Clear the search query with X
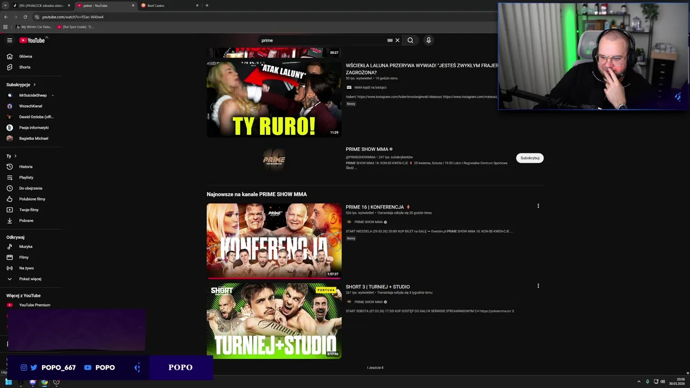Screen dimensions: 690x388 [397, 40]
